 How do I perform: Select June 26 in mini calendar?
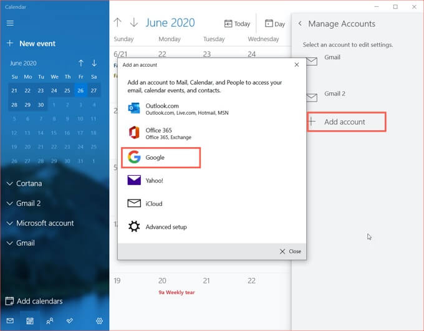(x=80, y=90)
